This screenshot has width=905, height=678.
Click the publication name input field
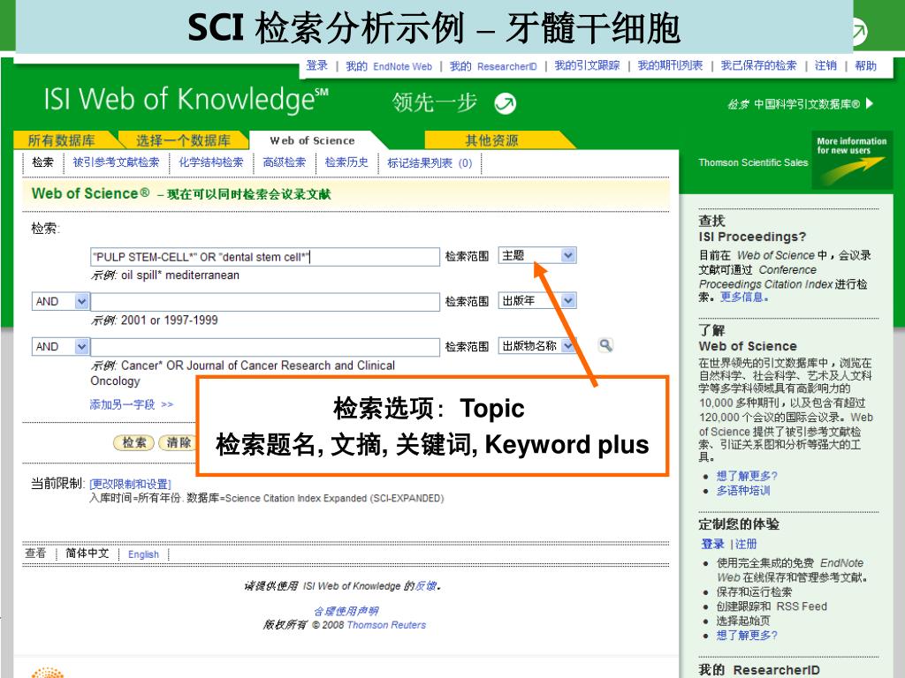265,347
